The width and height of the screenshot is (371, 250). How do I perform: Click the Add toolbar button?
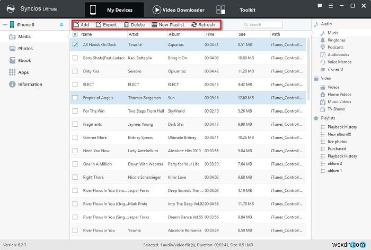pyautogui.click(x=81, y=24)
